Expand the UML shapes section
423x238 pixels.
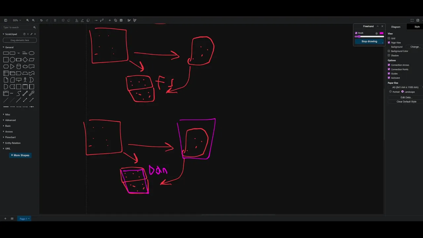[x=7, y=148]
